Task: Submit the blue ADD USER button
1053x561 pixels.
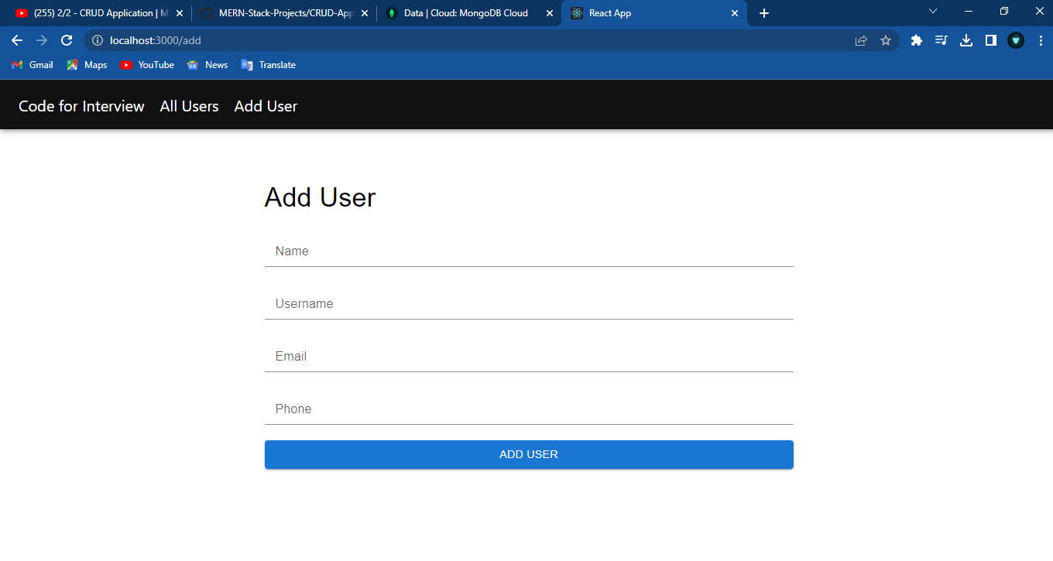Action: coord(529,454)
